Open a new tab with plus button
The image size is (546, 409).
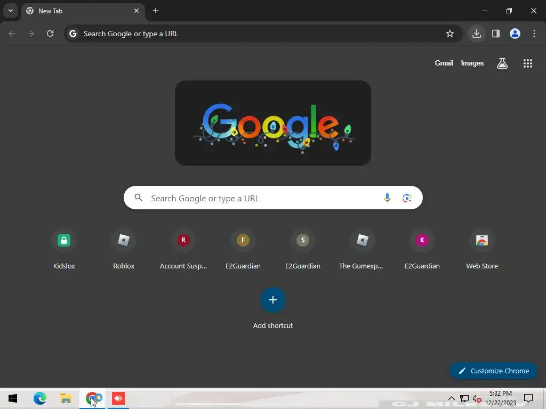(x=156, y=11)
